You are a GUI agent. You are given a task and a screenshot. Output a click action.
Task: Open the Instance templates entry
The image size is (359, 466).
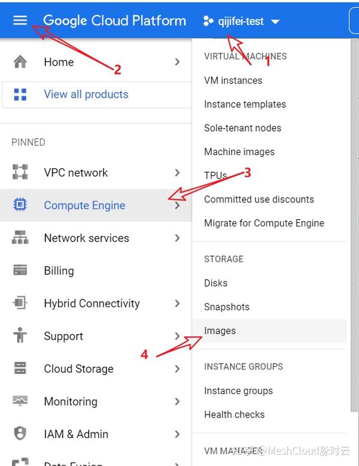point(245,104)
